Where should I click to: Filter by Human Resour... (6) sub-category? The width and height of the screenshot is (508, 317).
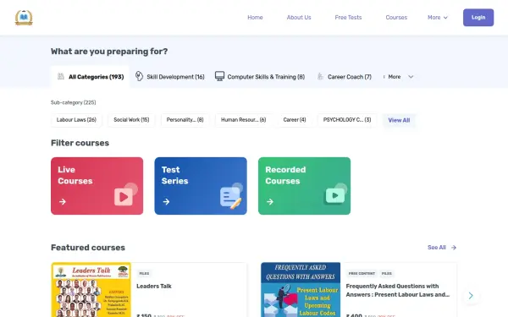click(244, 120)
